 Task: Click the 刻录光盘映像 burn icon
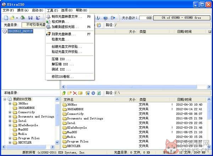(x=48, y=34)
